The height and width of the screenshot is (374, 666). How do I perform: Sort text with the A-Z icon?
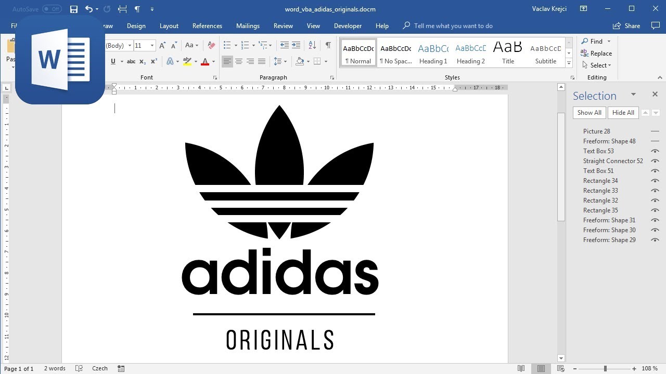point(312,46)
